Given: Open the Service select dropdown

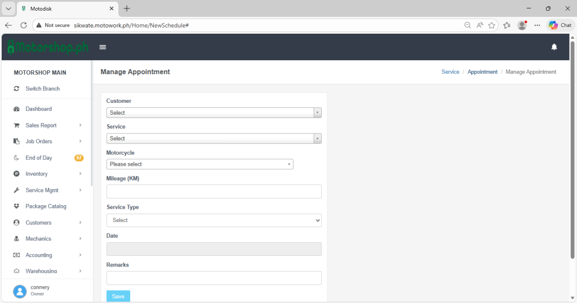Looking at the screenshot, I should [x=214, y=138].
